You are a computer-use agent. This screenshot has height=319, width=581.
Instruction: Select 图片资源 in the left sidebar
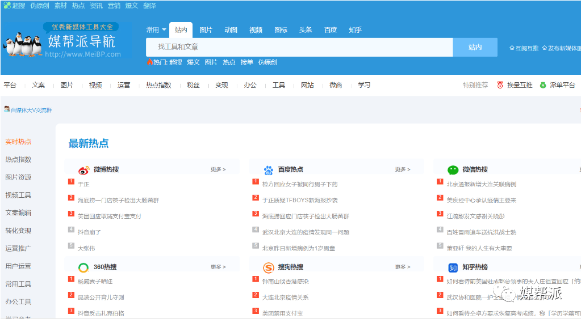coord(18,177)
